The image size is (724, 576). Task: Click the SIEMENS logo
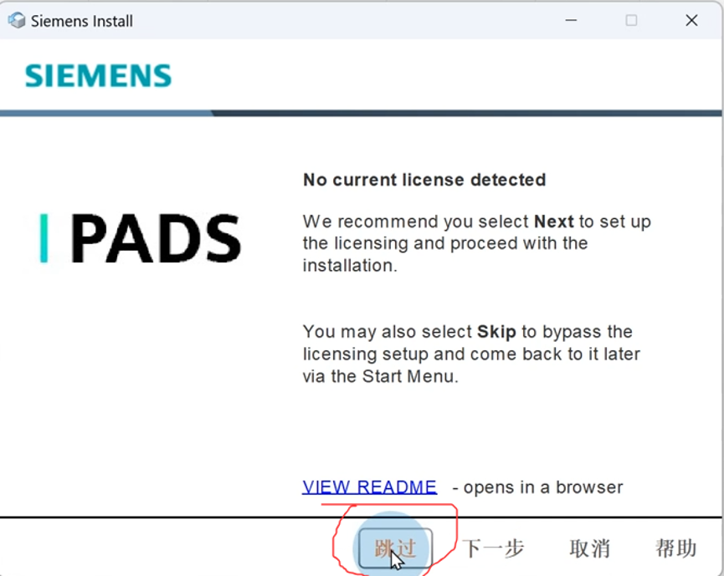click(x=98, y=75)
